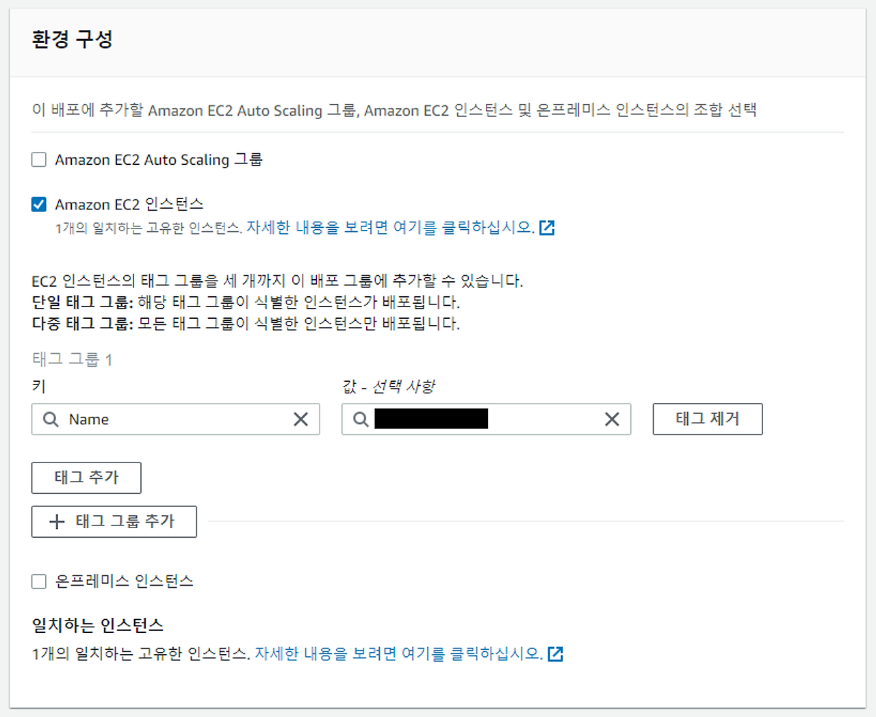Open the external link beside EC2 인스턴스 details
The height and width of the screenshot is (717, 876).
tap(547, 227)
